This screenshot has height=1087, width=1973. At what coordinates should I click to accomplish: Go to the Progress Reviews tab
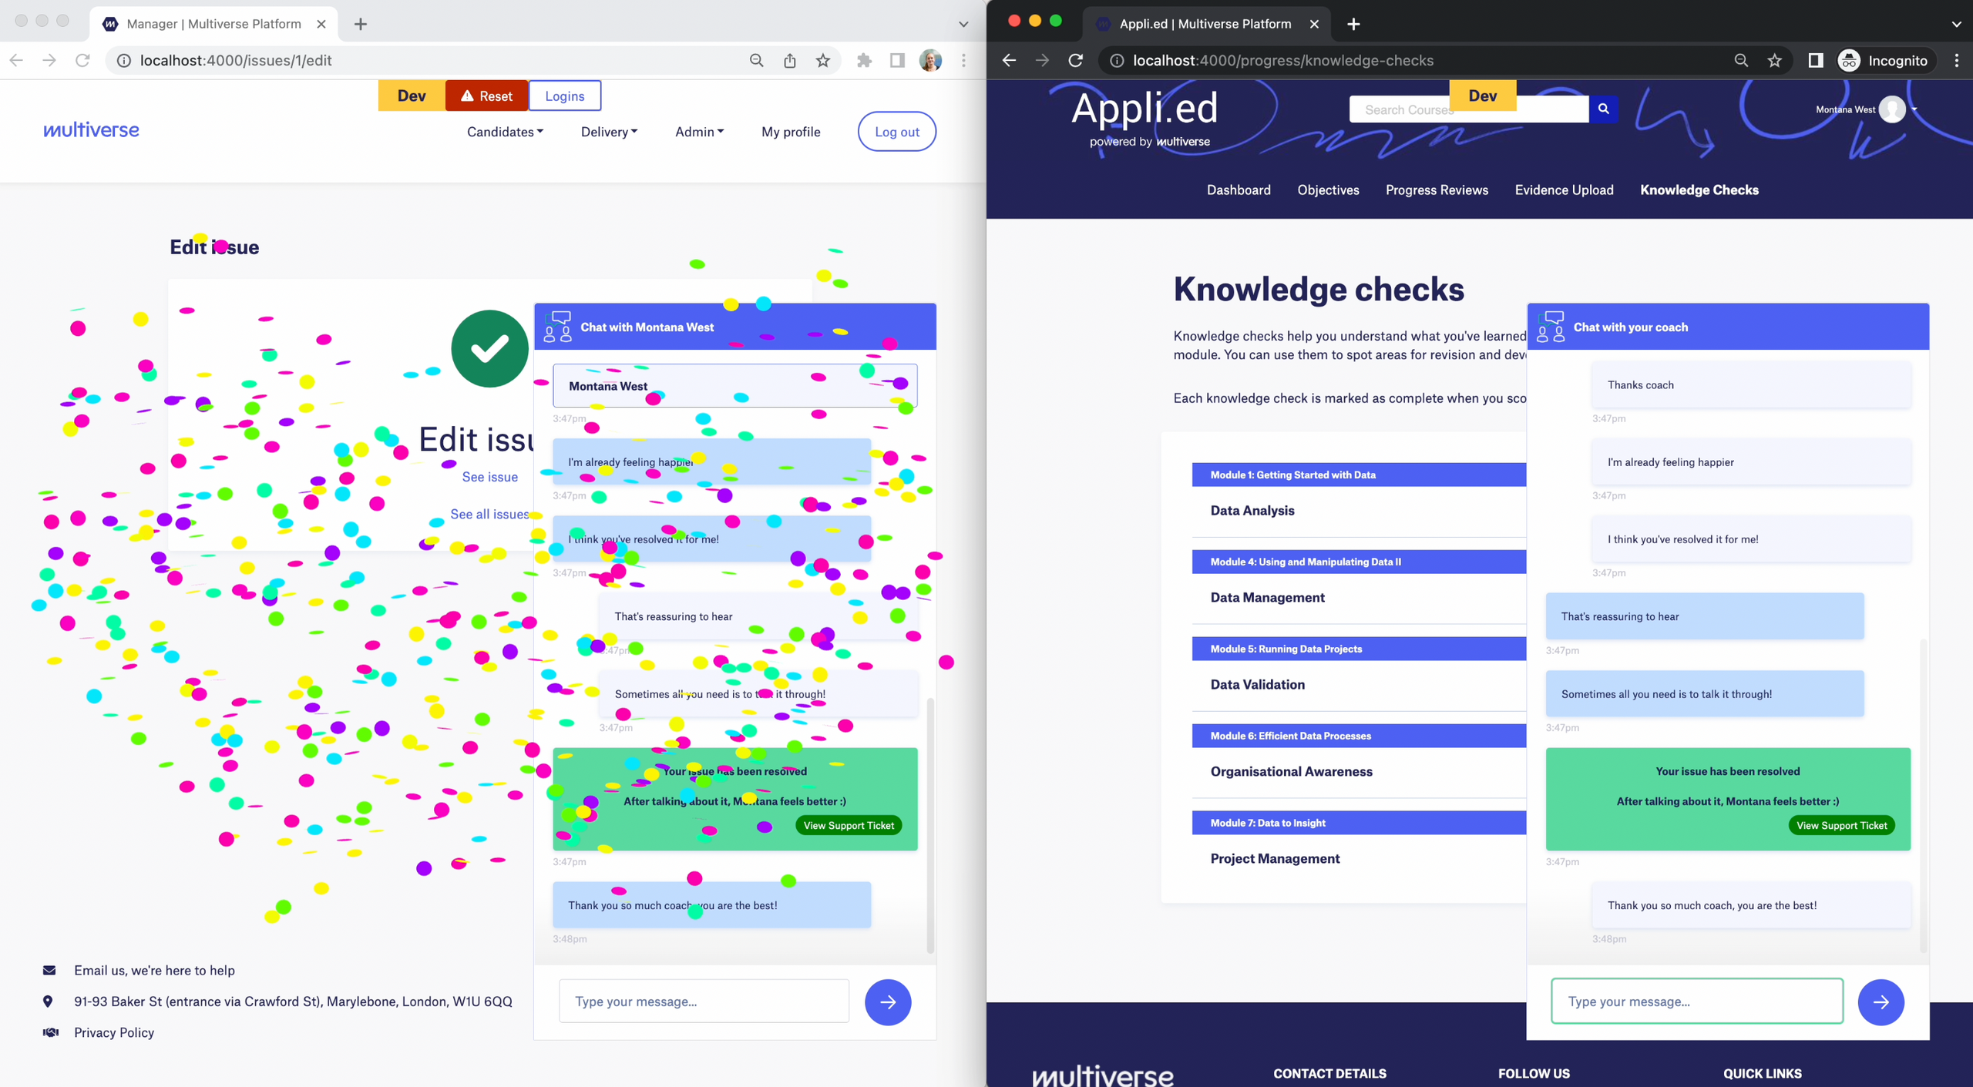click(1437, 190)
